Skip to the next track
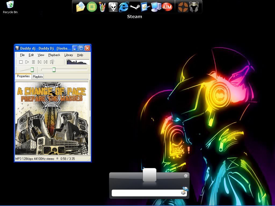Viewport: 275px width, 206px height. [x=46, y=62]
